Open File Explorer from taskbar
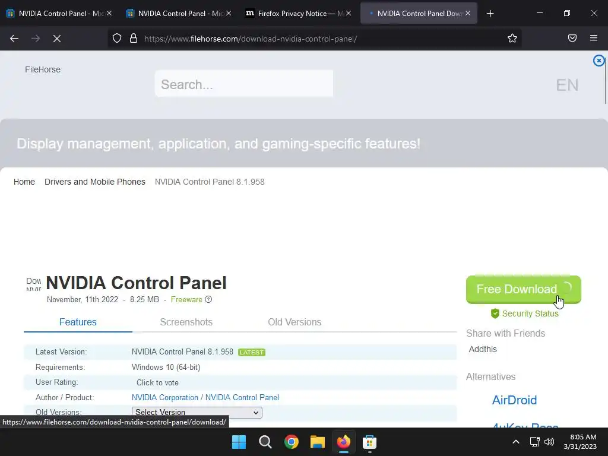Viewport: 608px width, 456px height. tap(317, 442)
